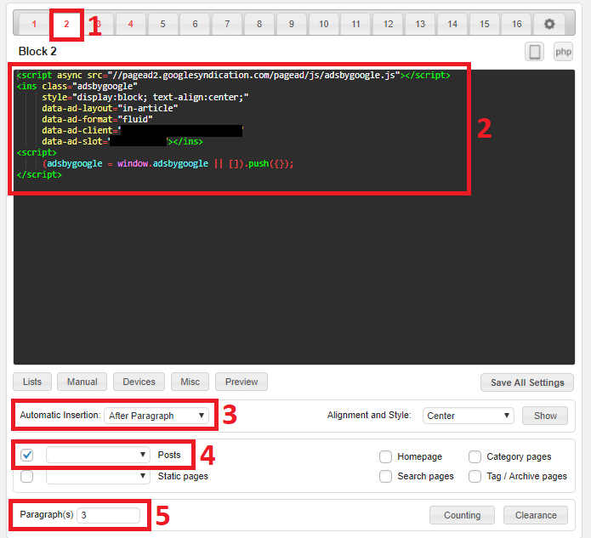Go to block tab 16
This screenshot has height=538, width=591.
coord(516,24)
